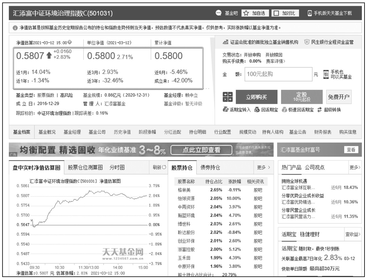Image resolution: width=368 pixels, height=280 pixels.
Task: Click the question mark icon beside 净值估算
Action: pyautogui.click(x=70, y=42)
